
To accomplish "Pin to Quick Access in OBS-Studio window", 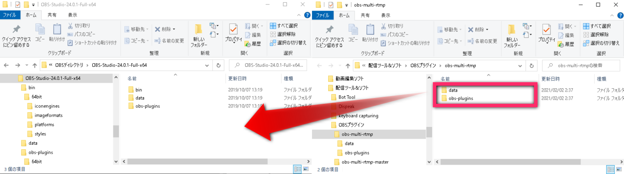I will click(16, 36).
